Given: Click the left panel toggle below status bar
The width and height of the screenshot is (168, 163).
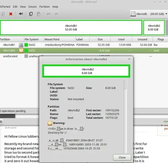Looking at the screenshot, I should 1,121.
